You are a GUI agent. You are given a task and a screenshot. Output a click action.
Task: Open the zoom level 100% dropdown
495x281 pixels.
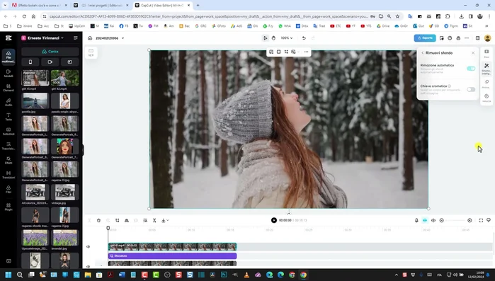click(x=287, y=38)
